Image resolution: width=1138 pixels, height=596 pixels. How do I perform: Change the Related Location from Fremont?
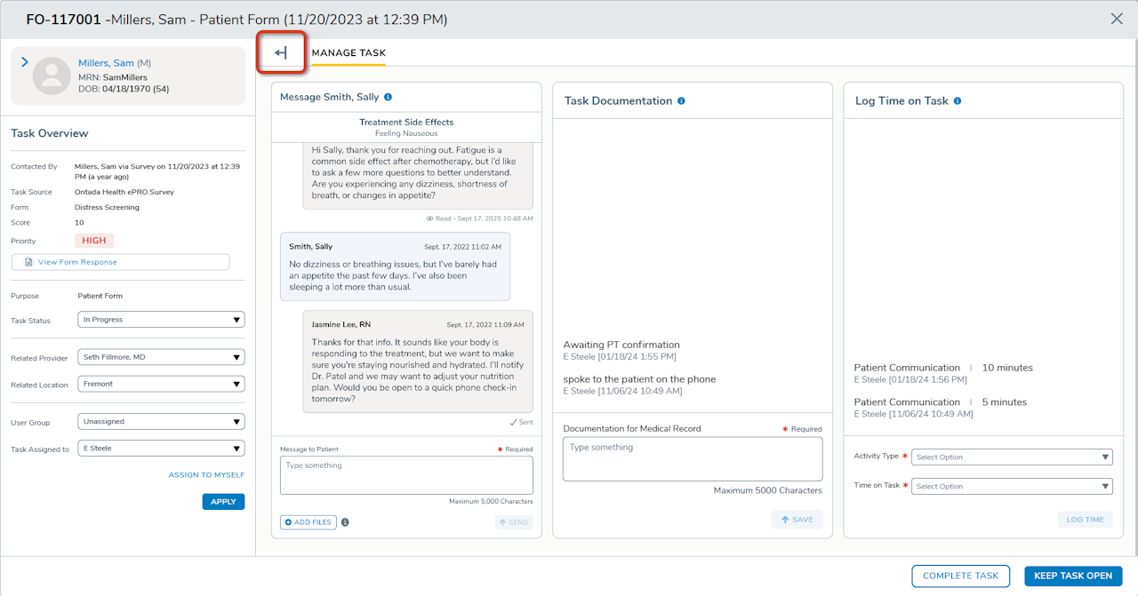pyautogui.click(x=160, y=383)
